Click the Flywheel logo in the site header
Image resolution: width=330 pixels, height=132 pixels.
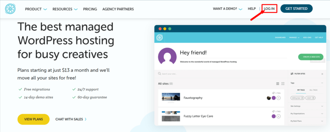coord(10,9)
